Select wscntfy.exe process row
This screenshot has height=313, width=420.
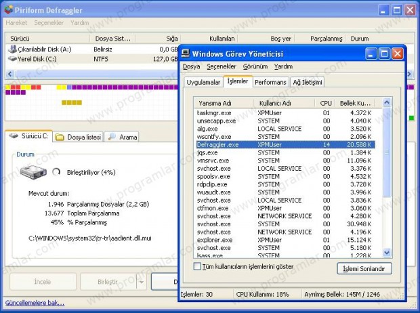point(285,137)
